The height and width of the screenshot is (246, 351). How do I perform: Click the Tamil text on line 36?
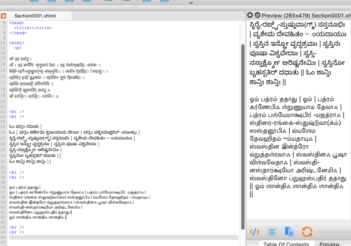[25, 187]
